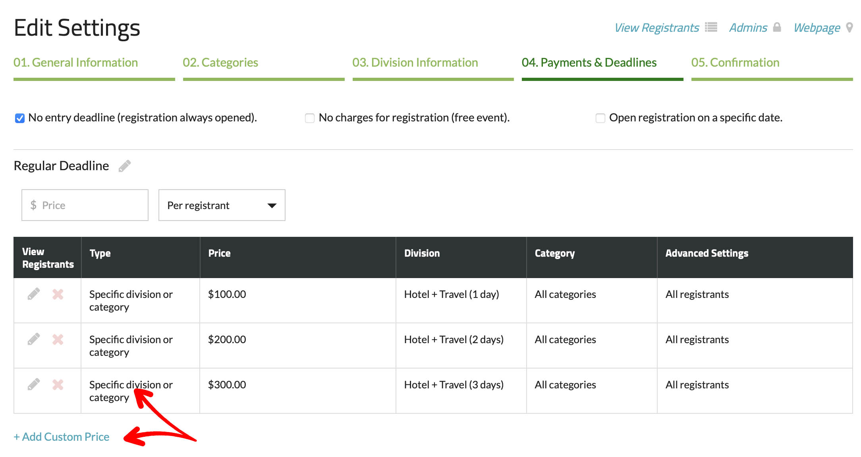The height and width of the screenshot is (457, 861).
Task: Switch to 01. General Information tab
Action: (x=75, y=63)
